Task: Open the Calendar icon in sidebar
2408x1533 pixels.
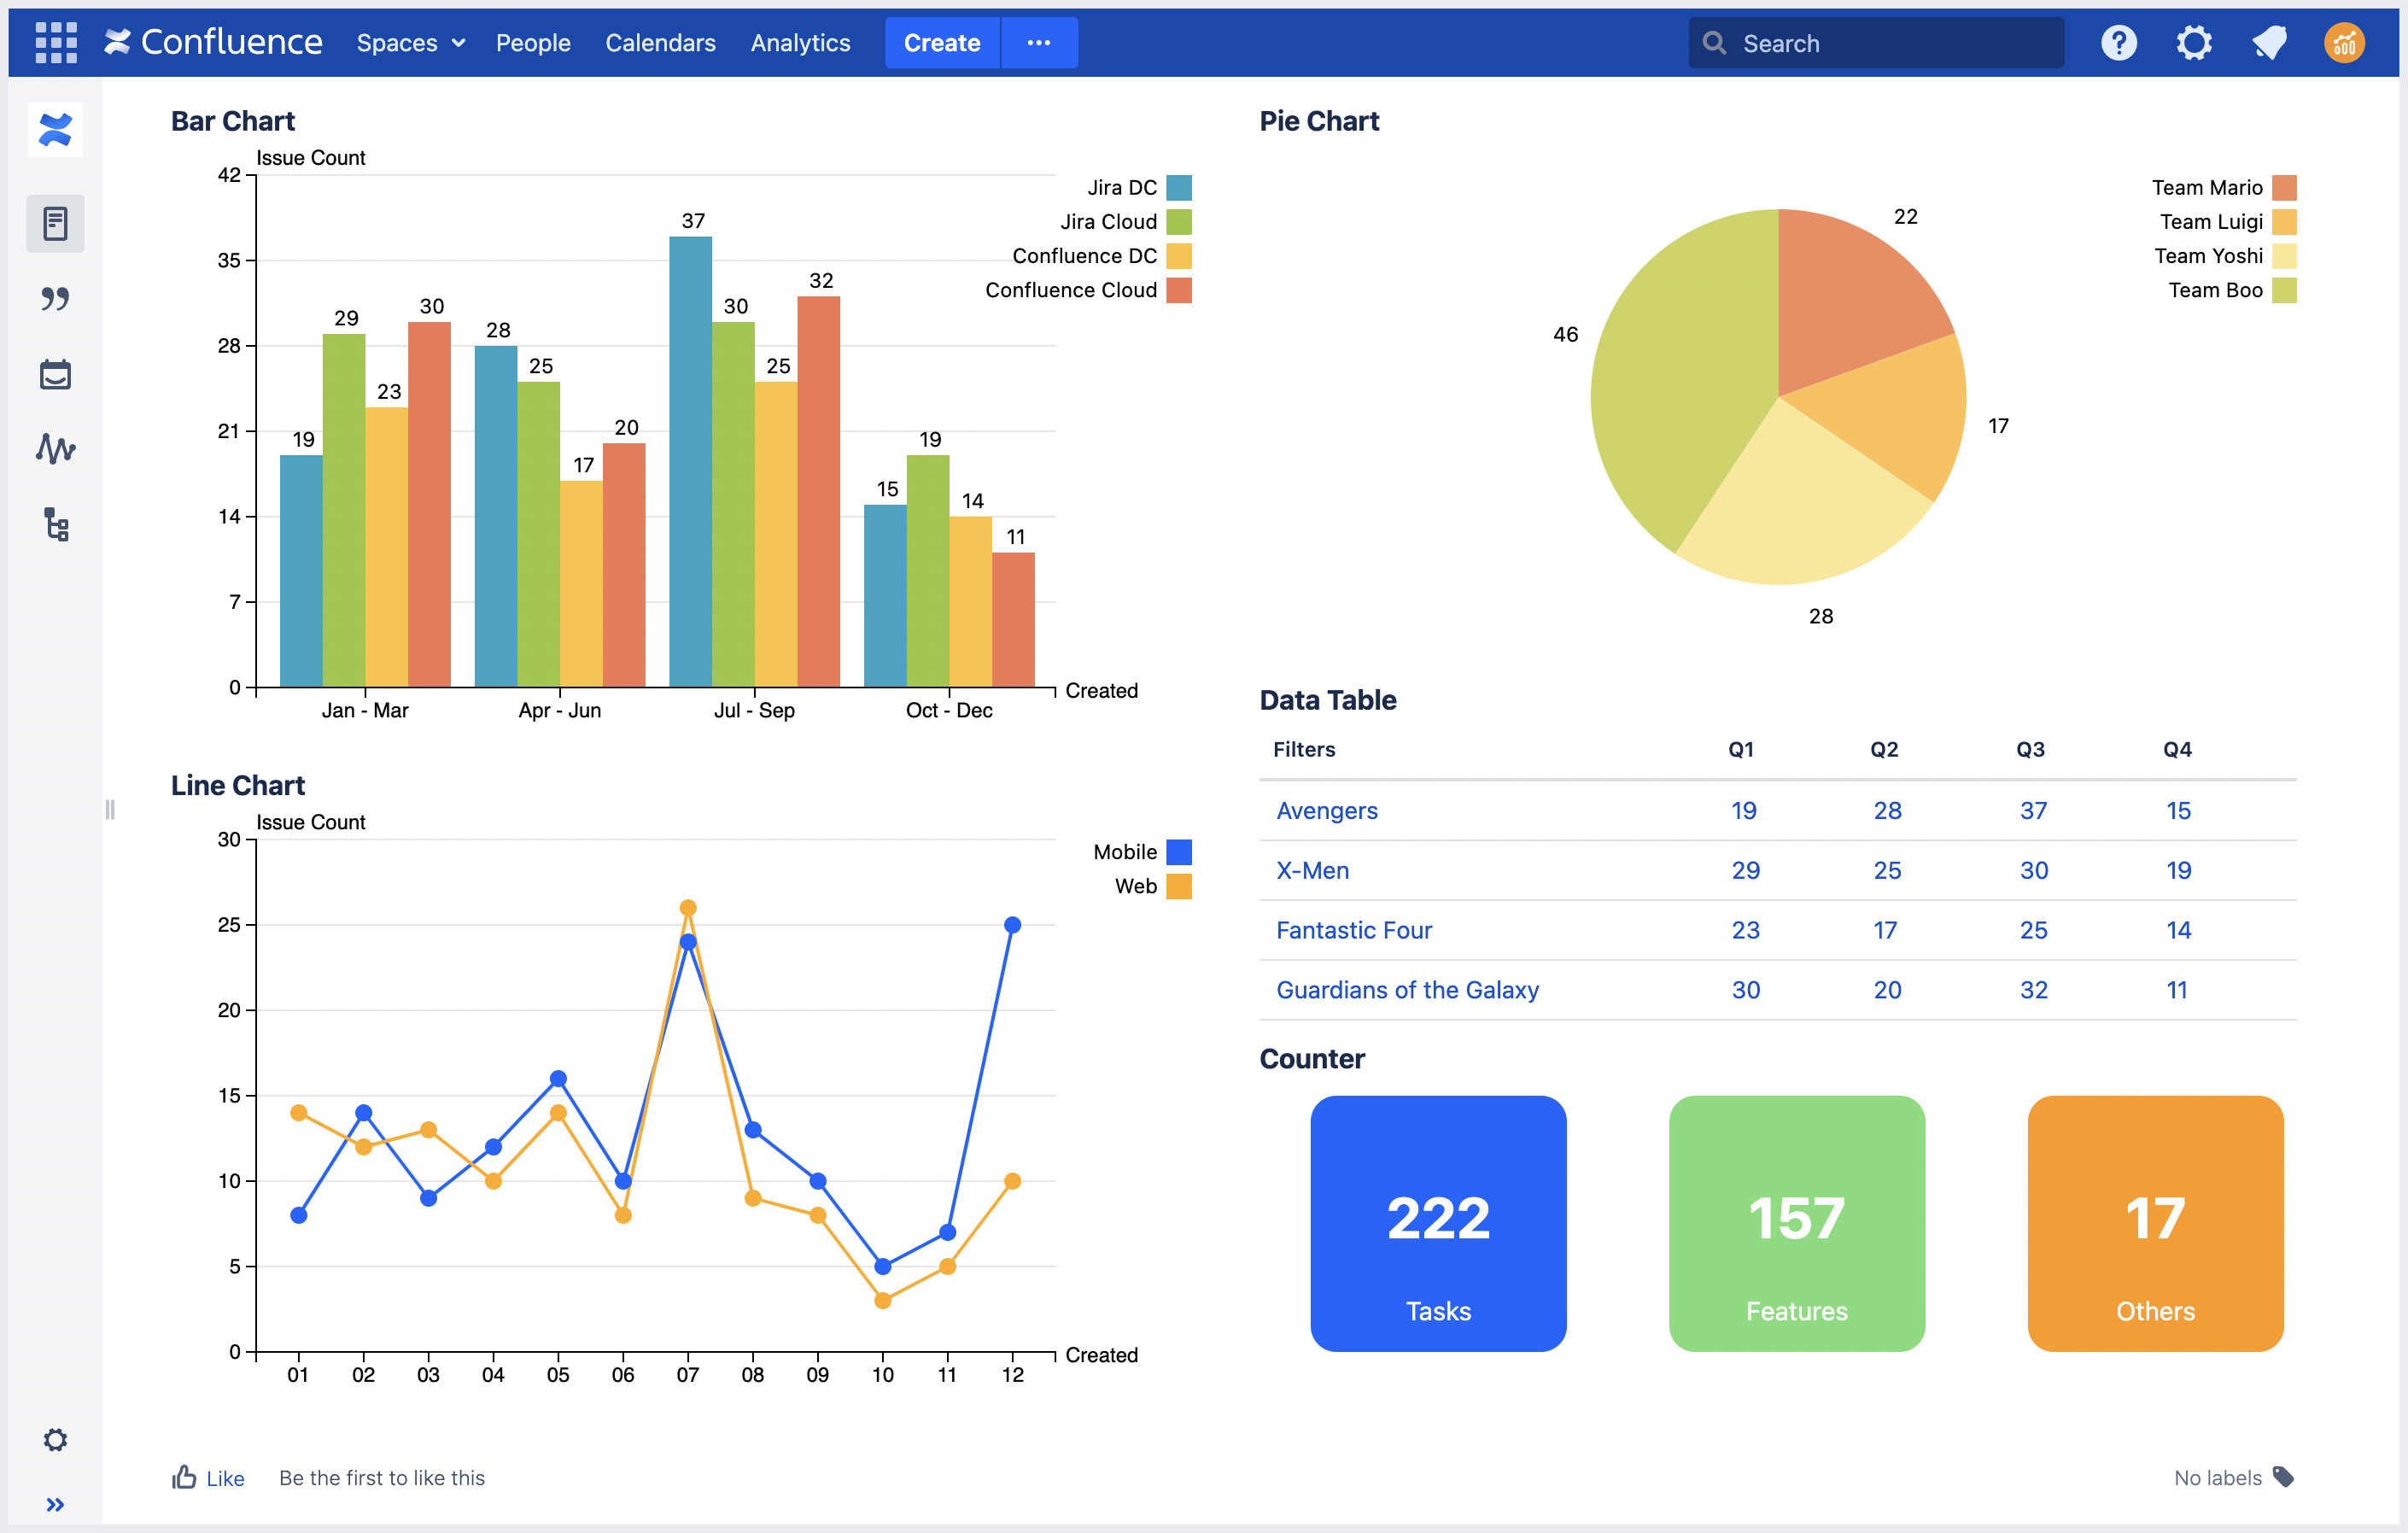Action: click(55, 373)
